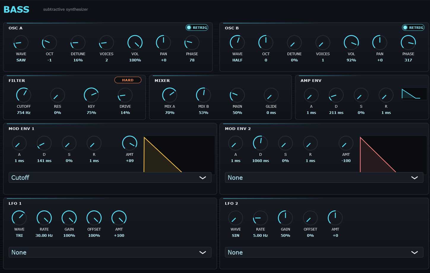
Task: Toggle RETRIG switch in OSC A
Action: coord(197,28)
